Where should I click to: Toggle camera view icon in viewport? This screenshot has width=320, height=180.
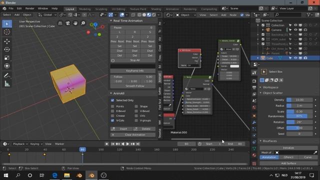tap(68, 23)
